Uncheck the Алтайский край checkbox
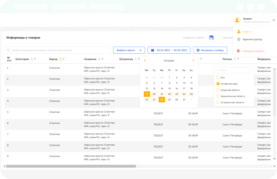The height and width of the screenshot is (179, 277). coord(218,84)
